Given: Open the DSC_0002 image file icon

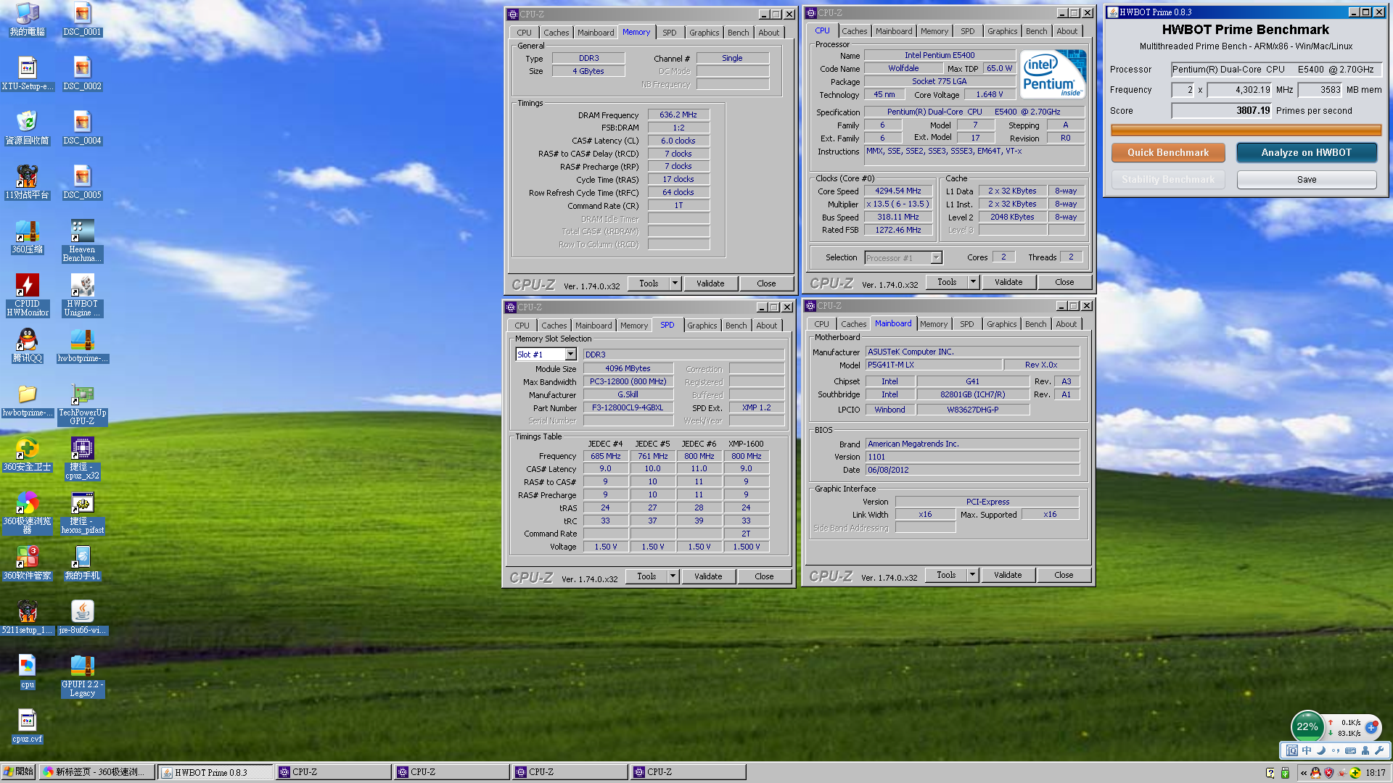Looking at the screenshot, I should (x=82, y=73).
